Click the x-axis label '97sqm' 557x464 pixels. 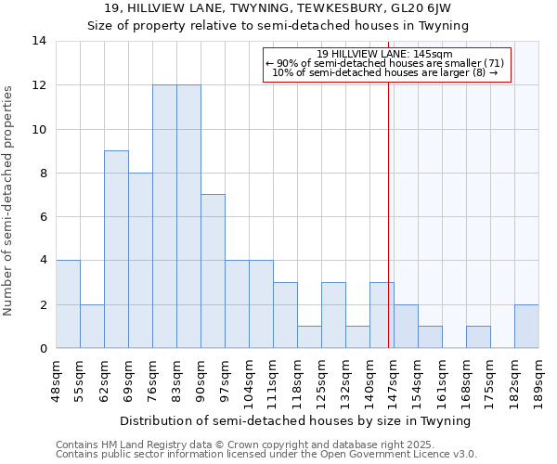point(225,381)
